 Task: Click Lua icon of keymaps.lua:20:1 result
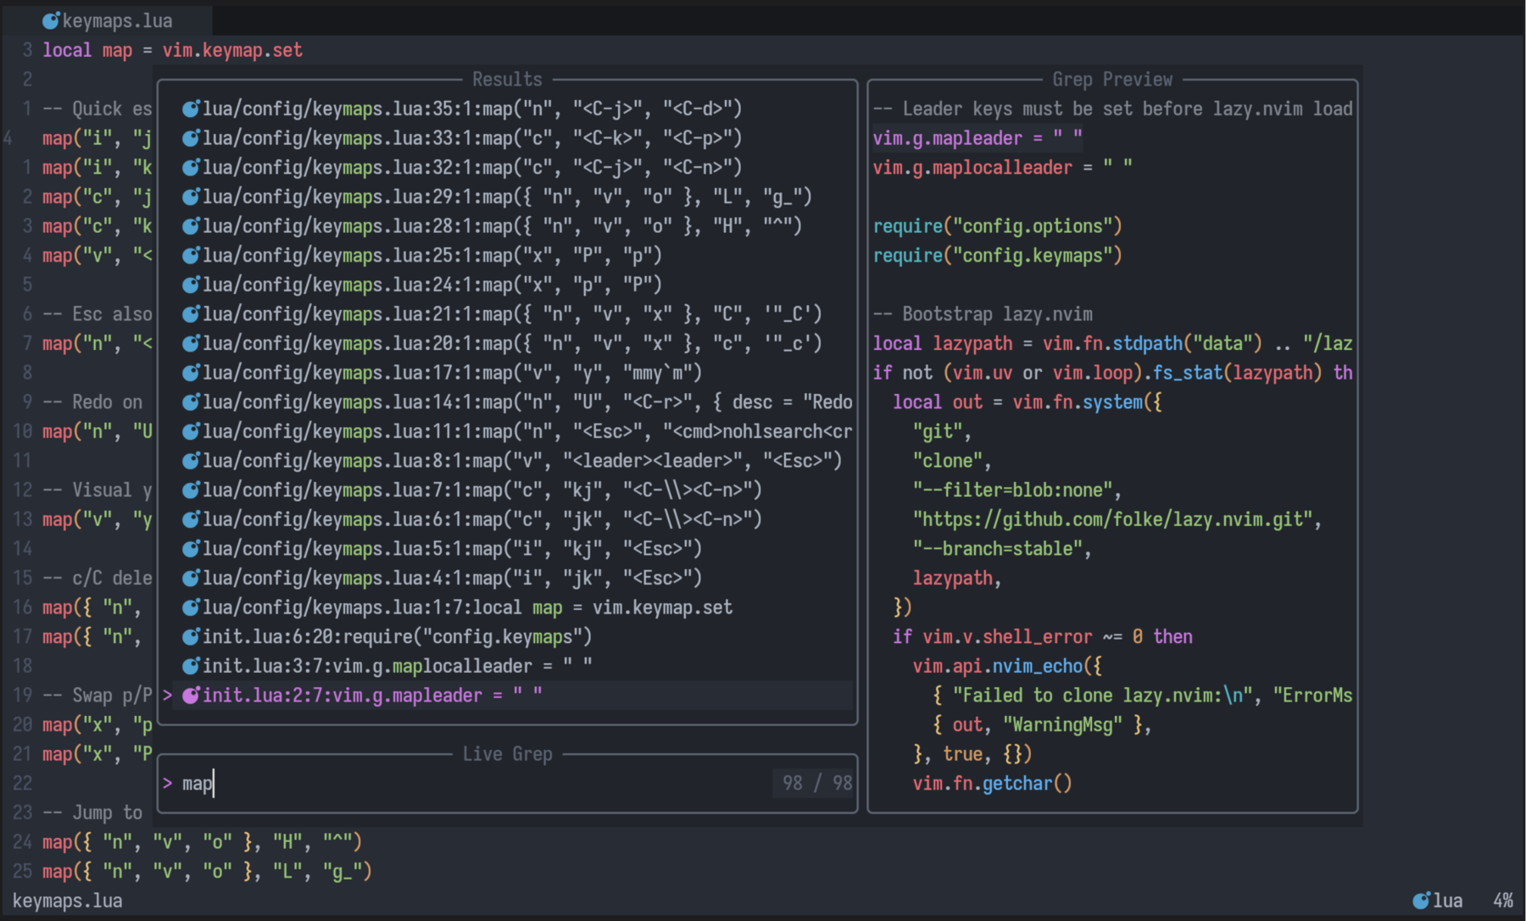(191, 343)
